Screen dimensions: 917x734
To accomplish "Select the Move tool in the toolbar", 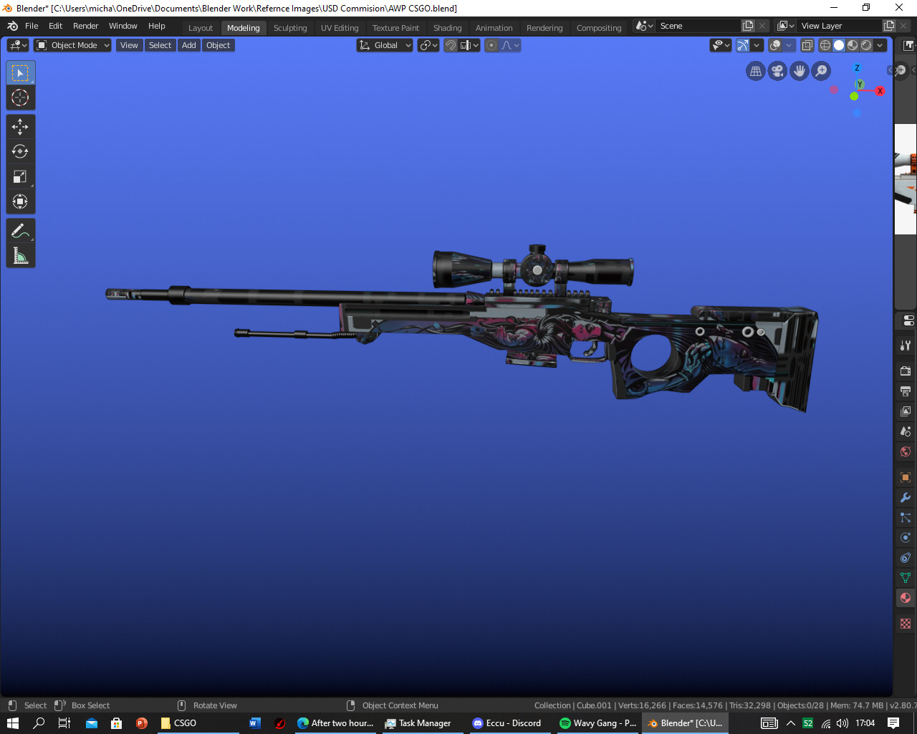I will point(20,126).
